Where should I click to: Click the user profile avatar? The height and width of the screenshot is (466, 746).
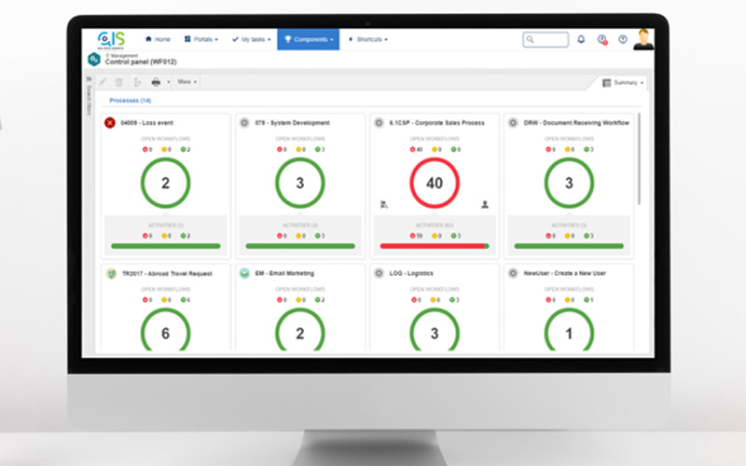pyautogui.click(x=643, y=38)
